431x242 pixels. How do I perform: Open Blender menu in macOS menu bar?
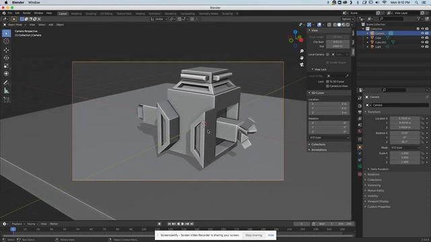(x=18, y=3)
